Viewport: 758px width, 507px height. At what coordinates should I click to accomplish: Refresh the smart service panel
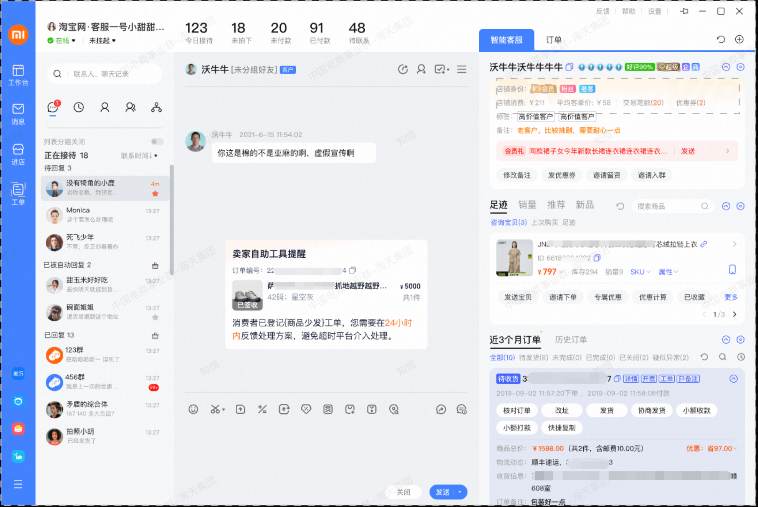pyautogui.click(x=721, y=40)
